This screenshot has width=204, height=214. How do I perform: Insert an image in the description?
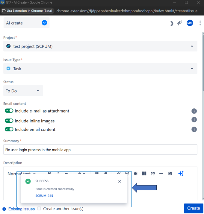coord(170,174)
